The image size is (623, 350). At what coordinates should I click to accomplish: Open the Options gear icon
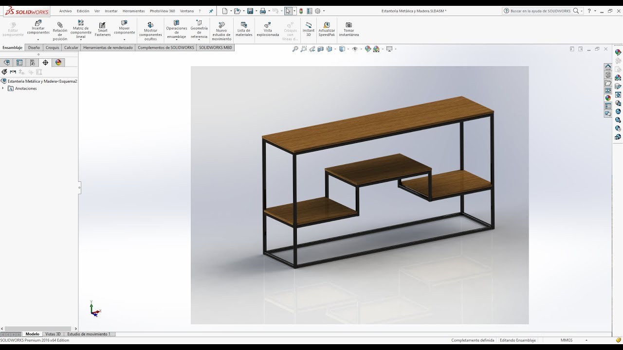(x=317, y=11)
